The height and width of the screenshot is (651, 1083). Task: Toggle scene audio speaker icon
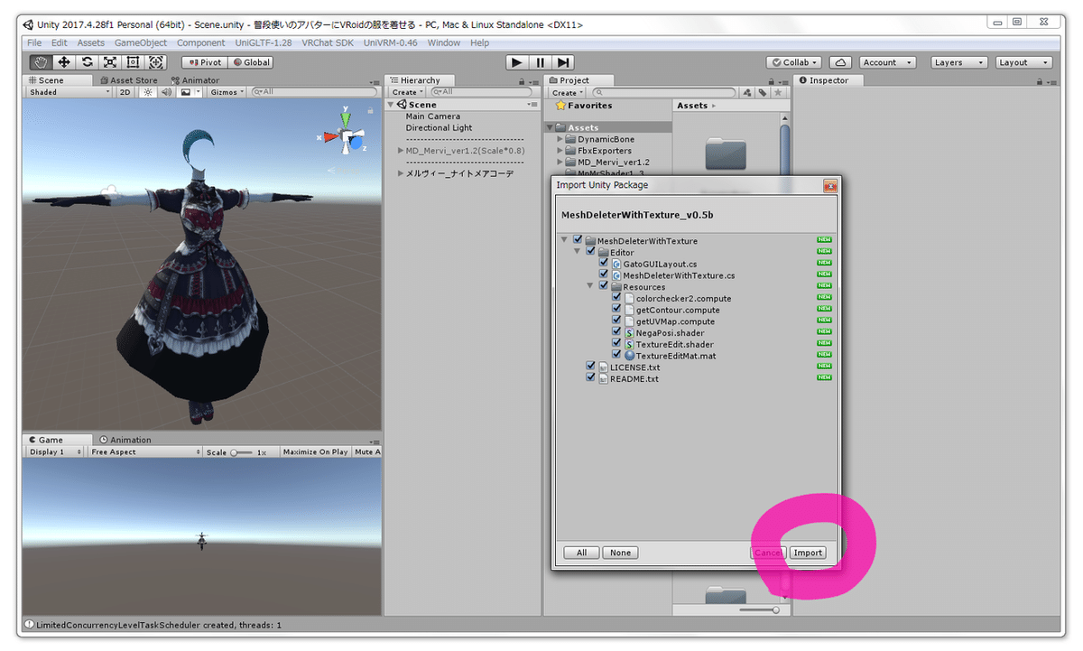click(166, 92)
